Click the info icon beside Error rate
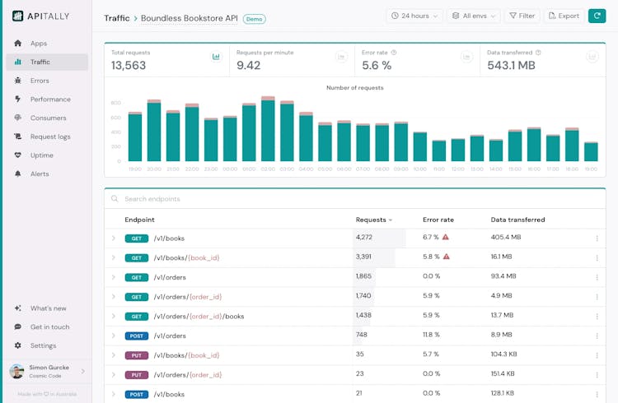Screen dimensions: 618x403 tap(395, 53)
